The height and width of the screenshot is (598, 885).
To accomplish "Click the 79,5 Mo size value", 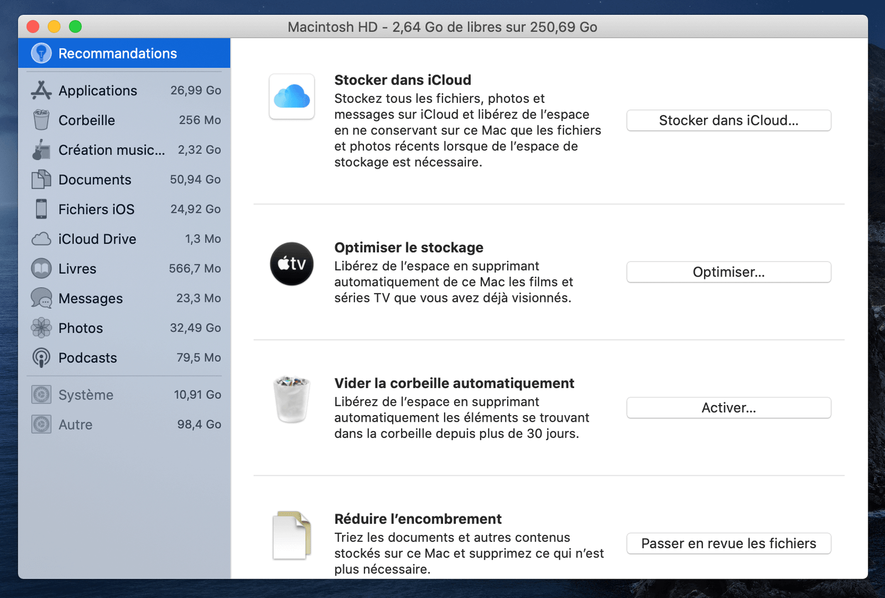I will pos(199,358).
